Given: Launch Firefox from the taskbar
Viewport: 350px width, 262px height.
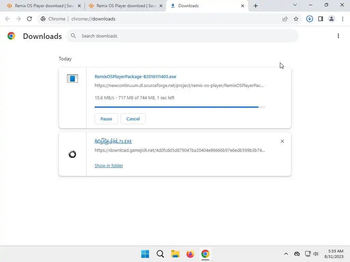Looking at the screenshot, I should coord(190,254).
